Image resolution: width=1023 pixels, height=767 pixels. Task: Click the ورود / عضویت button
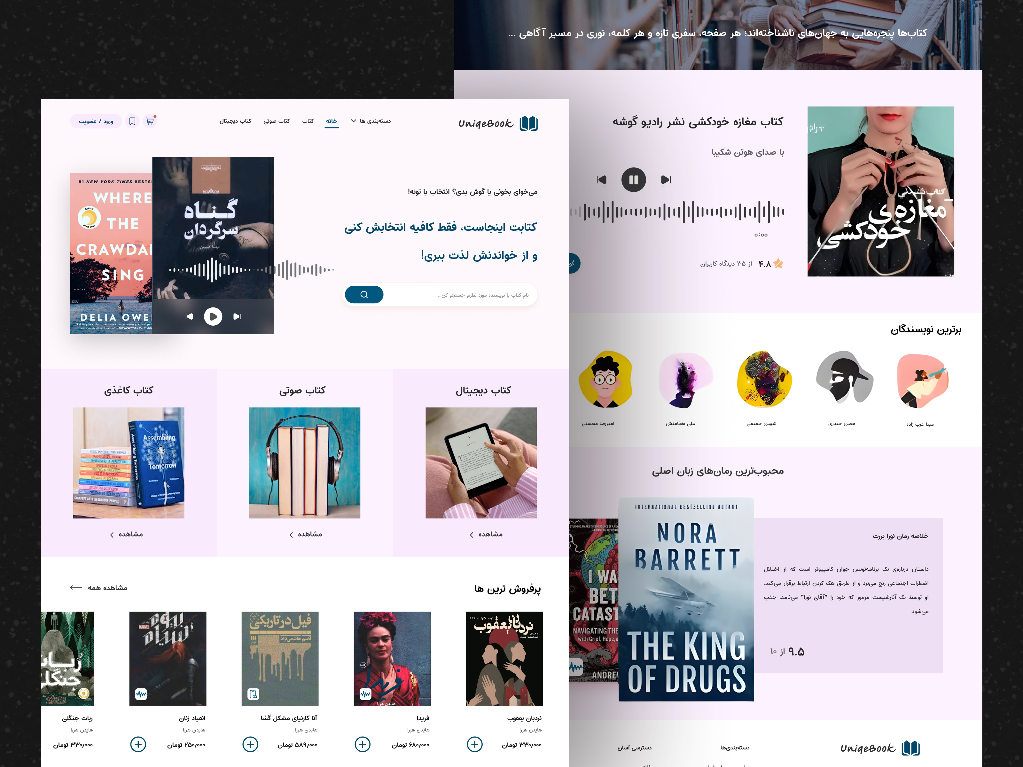click(96, 121)
